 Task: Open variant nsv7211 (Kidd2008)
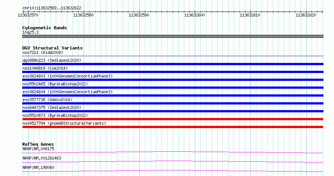(x=43, y=52)
